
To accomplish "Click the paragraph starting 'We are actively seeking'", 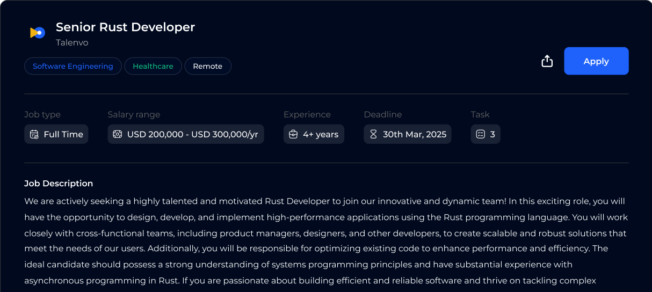I will [x=326, y=241].
